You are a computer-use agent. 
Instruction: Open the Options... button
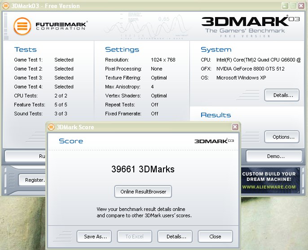point(282,137)
